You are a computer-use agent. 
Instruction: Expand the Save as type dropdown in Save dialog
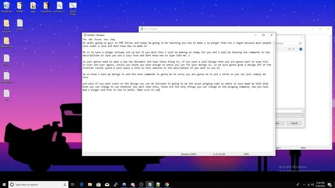pyautogui.click(x=302, y=115)
